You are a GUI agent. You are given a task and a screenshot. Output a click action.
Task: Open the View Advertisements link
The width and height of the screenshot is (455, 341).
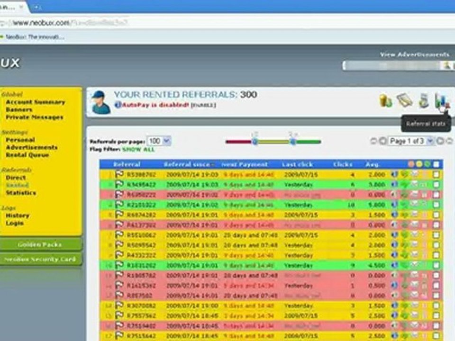pyautogui.click(x=414, y=54)
